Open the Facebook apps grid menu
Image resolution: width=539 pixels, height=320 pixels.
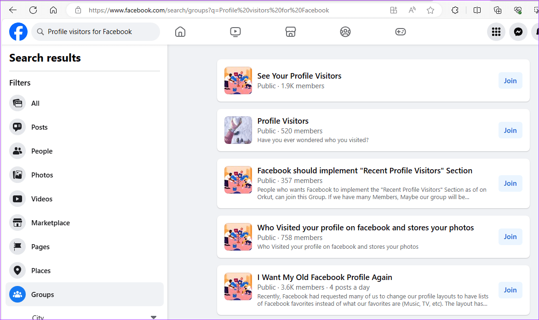coord(496,32)
